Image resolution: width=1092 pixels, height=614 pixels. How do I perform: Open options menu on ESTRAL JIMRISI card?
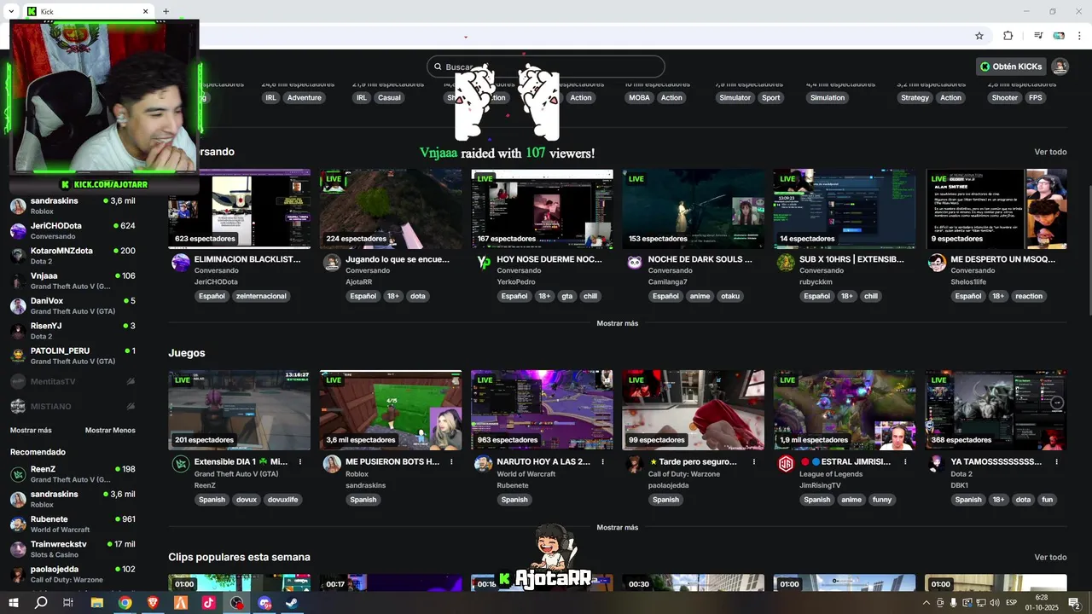(905, 461)
